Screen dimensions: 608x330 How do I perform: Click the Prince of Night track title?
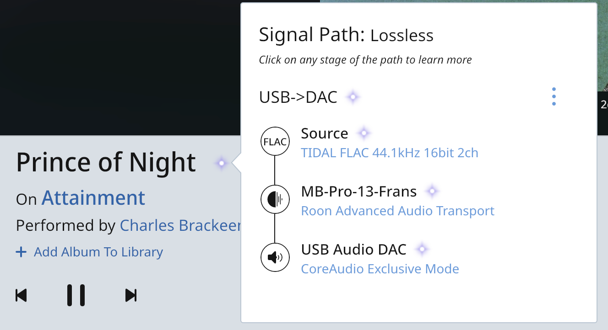click(106, 162)
